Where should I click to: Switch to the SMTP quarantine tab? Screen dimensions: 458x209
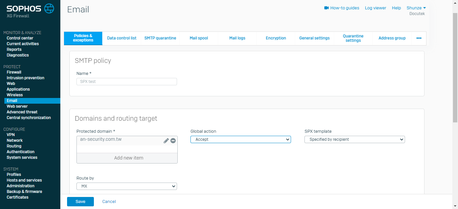[160, 38]
